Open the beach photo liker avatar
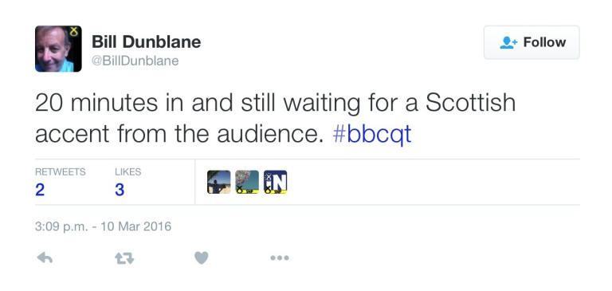The image size is (612, 291). click(219, 182)
